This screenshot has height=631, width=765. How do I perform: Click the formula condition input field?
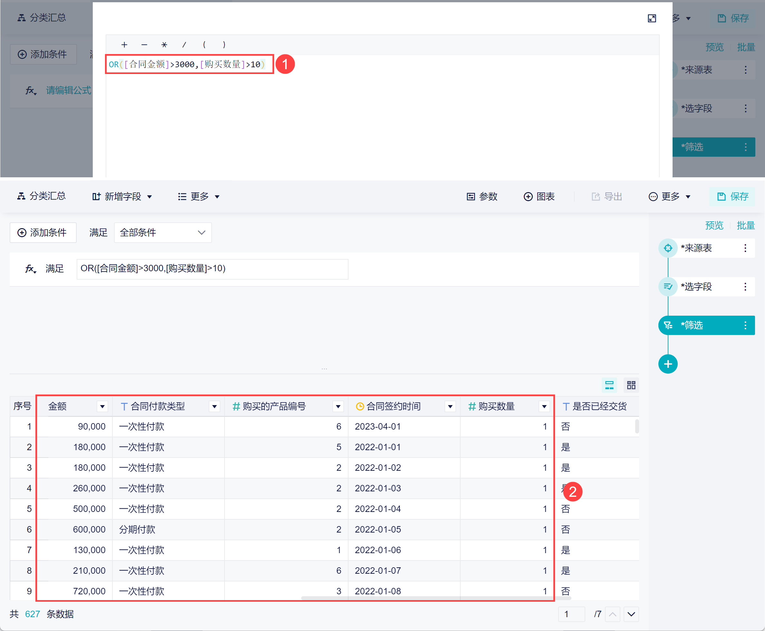(x=212, y=269)
